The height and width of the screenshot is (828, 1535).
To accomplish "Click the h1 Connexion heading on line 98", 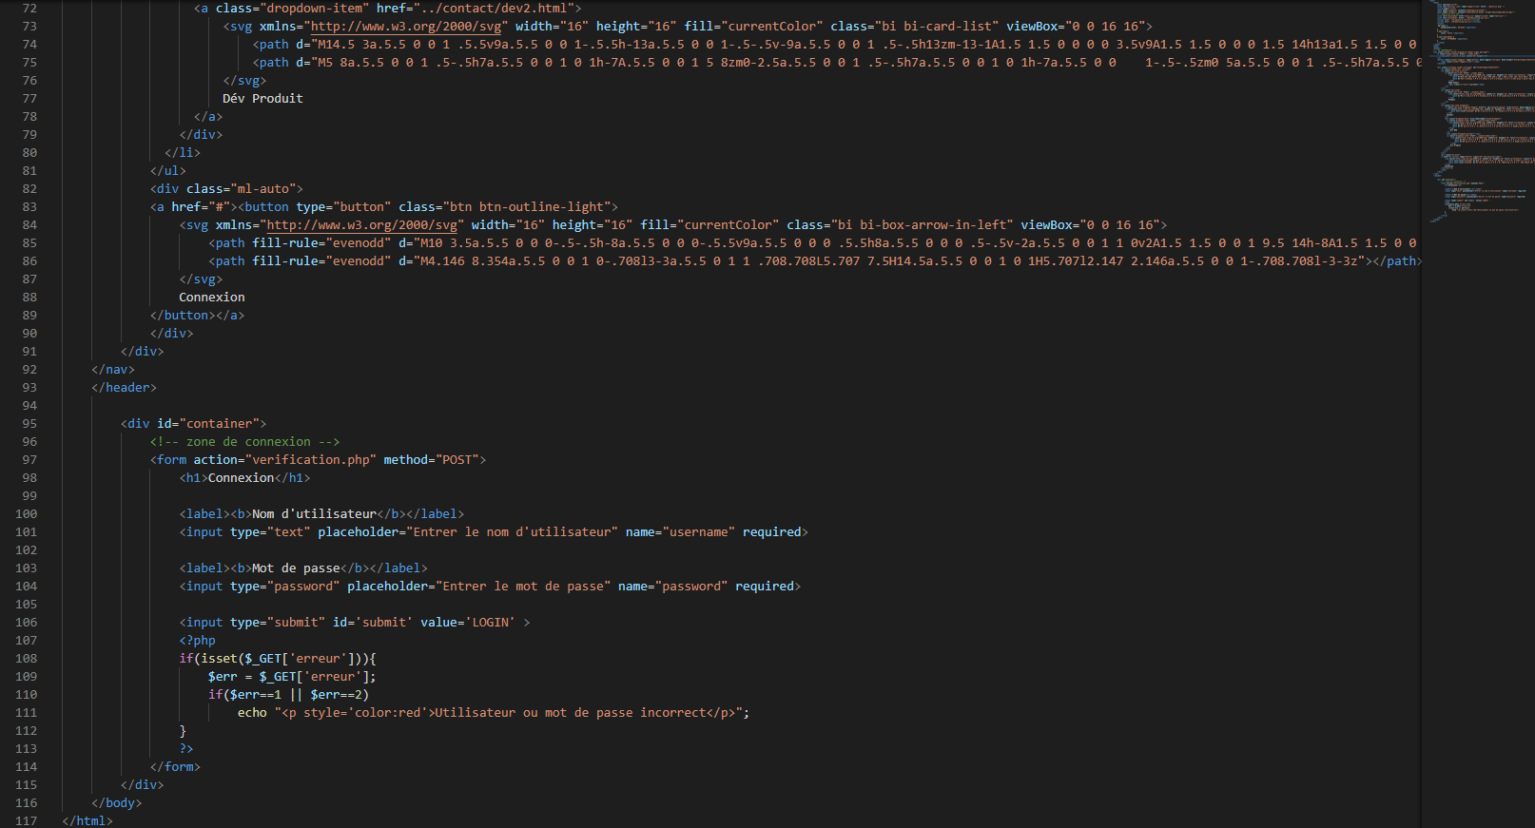I will pos(242,478).
